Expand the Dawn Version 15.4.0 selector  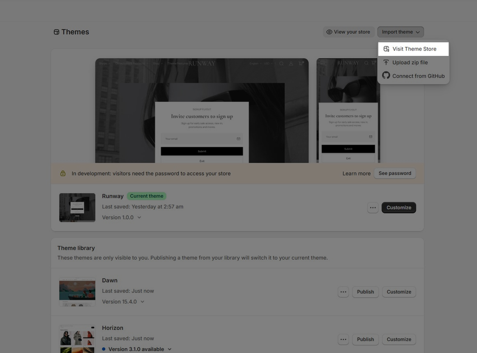coord(123,302)
